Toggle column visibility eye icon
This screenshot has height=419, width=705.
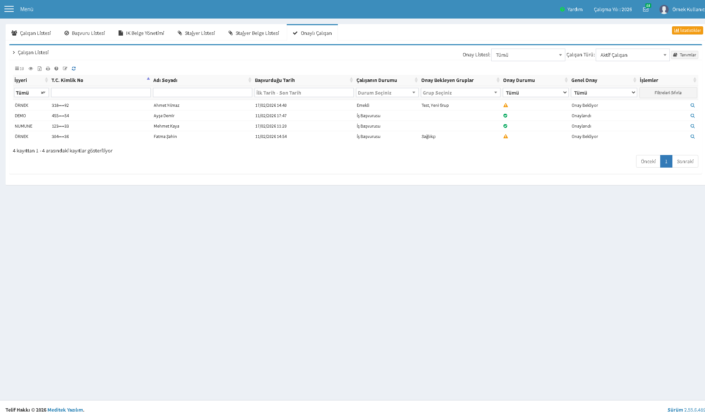point(31,69)
